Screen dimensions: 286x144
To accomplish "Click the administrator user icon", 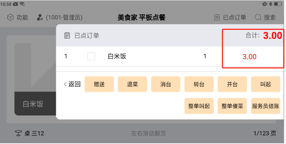I will click(x=40, y=17).
